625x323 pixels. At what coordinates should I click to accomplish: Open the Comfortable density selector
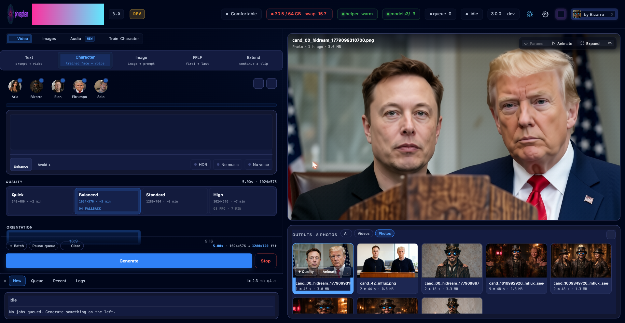(x=241, y=14)
